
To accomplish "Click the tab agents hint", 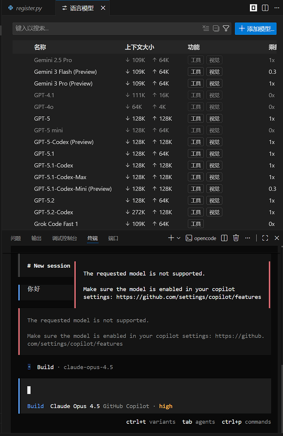I will [199, 422].
